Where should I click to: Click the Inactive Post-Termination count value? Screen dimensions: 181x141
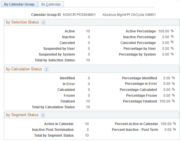click(x=88, y=130)
